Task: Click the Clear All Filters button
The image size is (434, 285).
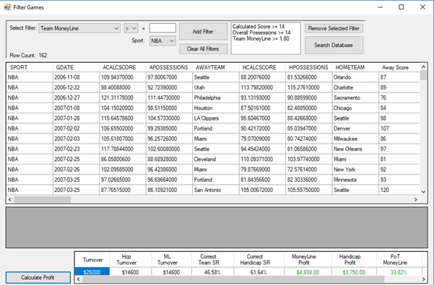Action: point(203,49)
